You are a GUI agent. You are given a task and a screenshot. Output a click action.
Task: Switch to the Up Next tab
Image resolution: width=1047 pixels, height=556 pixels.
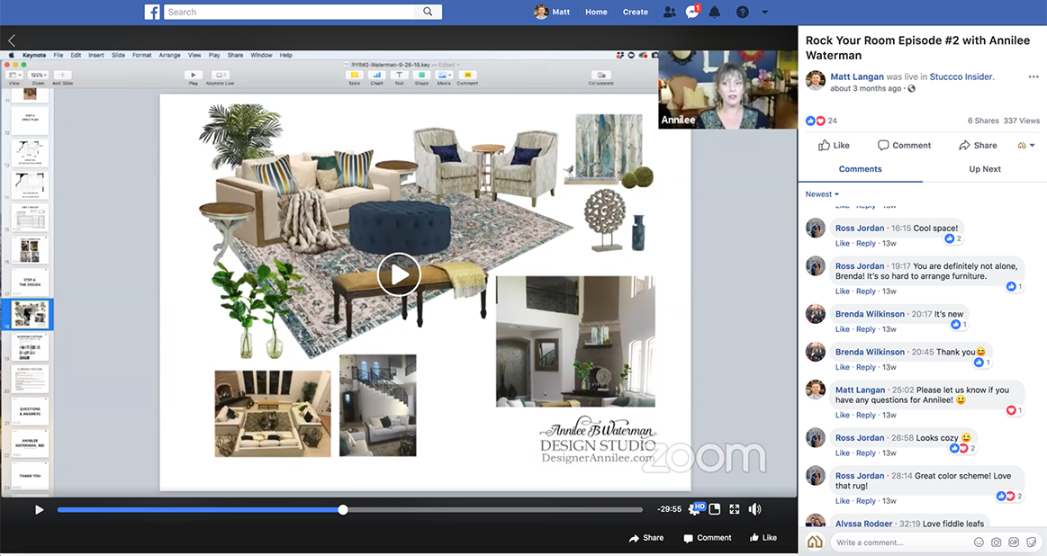[985, 169]
